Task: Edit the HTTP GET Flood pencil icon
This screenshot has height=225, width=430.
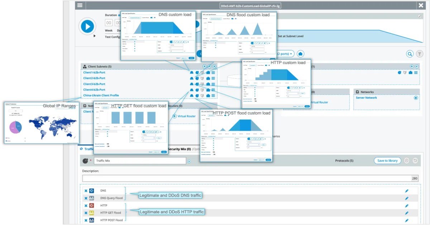Action: click(x=406, y=213)
